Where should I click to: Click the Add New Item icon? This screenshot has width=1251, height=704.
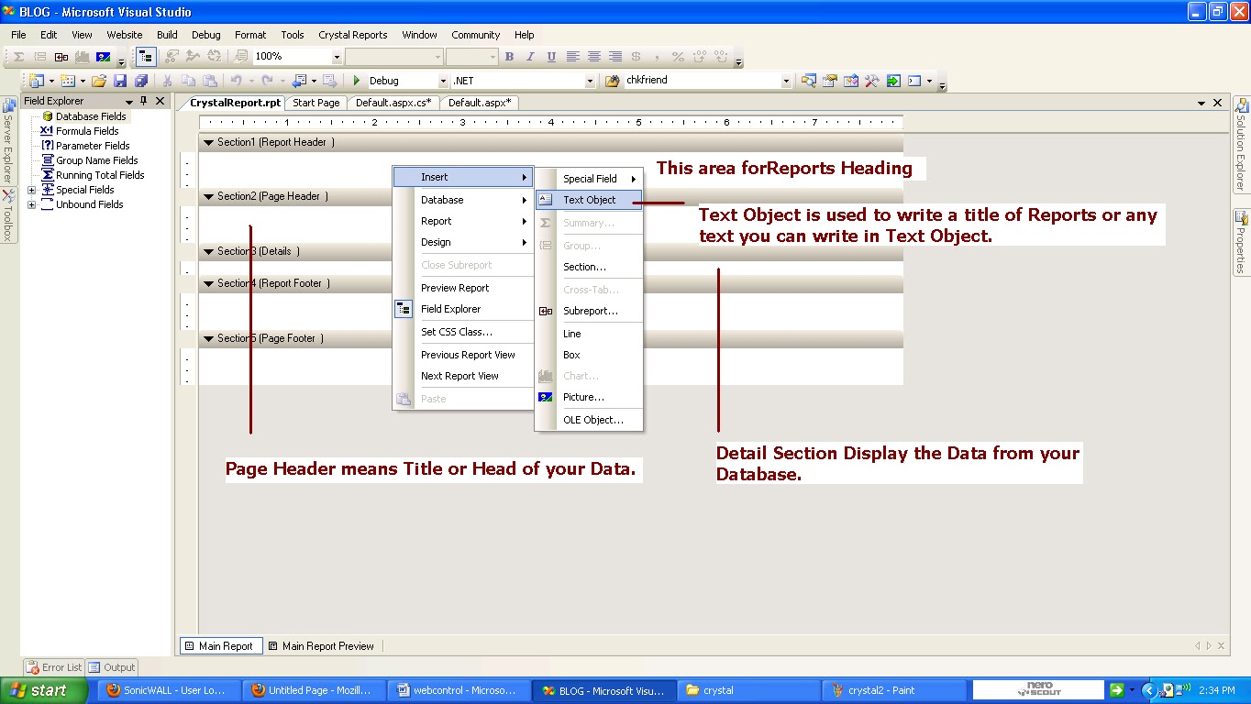click(67, 81)
